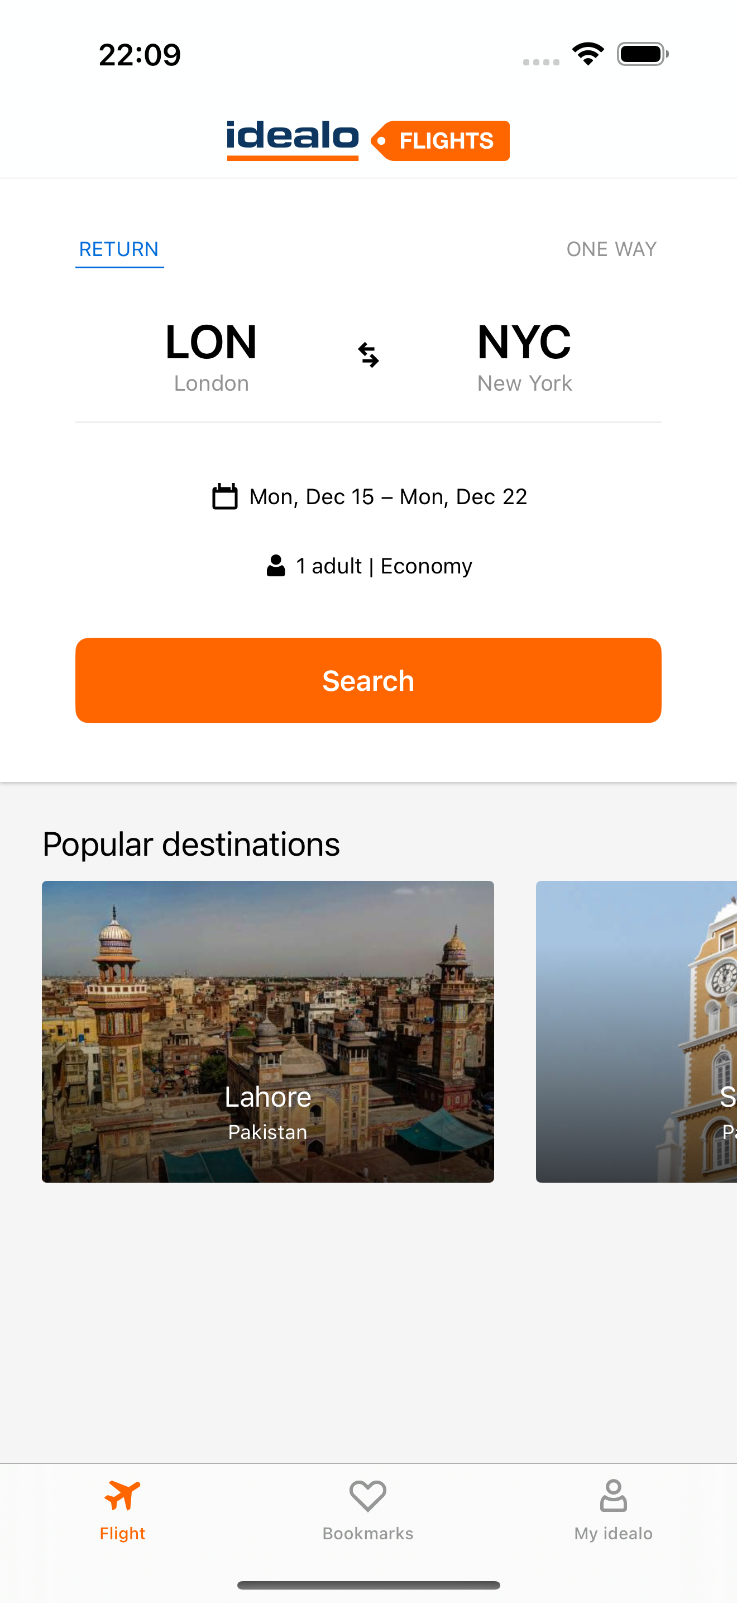The height and width of the screenshot is (1603, 737).
Task: Open My idealo profile icon
Action: (x=612, y=1493)
